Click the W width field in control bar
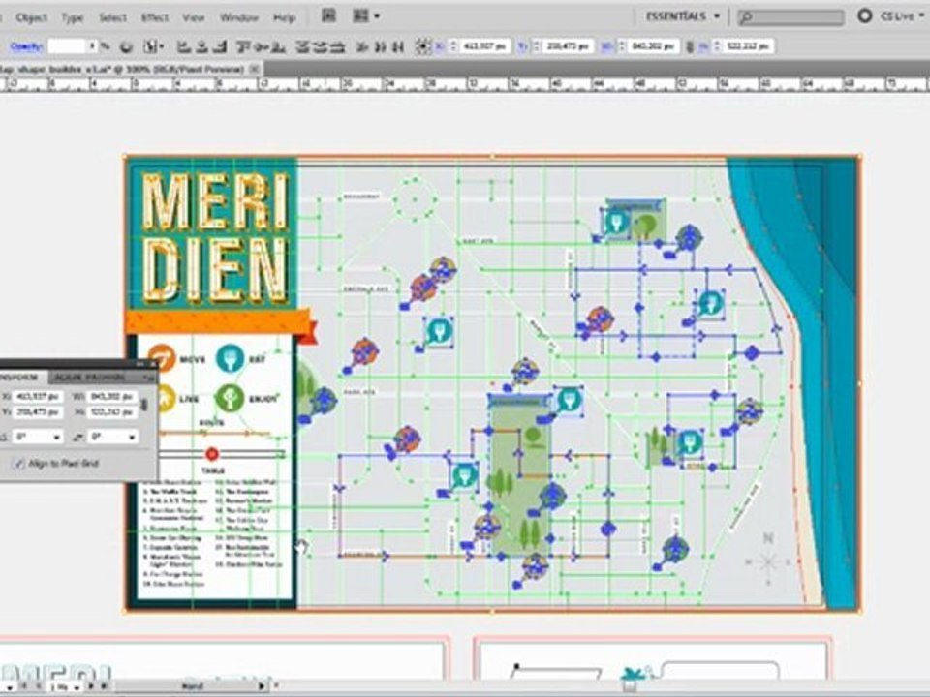 point(653,46)
